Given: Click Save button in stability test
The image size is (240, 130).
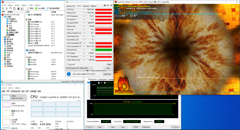Looking at the screenshot, I should pyautogui.click(x=123, y=127).
